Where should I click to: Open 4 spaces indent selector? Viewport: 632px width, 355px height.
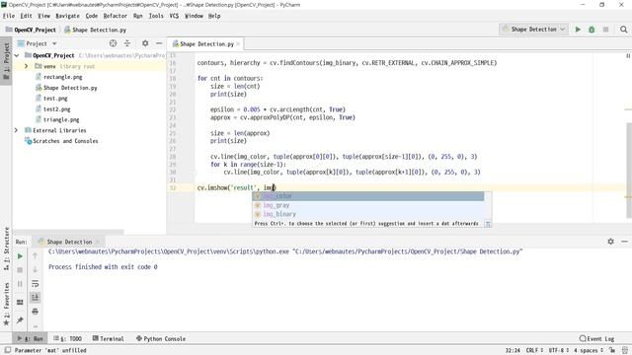click(x=589, y=351)
